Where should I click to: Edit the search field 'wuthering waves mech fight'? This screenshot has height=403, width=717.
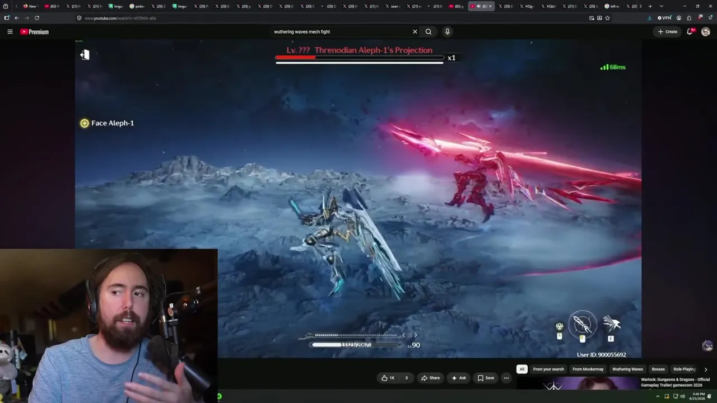pos(341,32)
